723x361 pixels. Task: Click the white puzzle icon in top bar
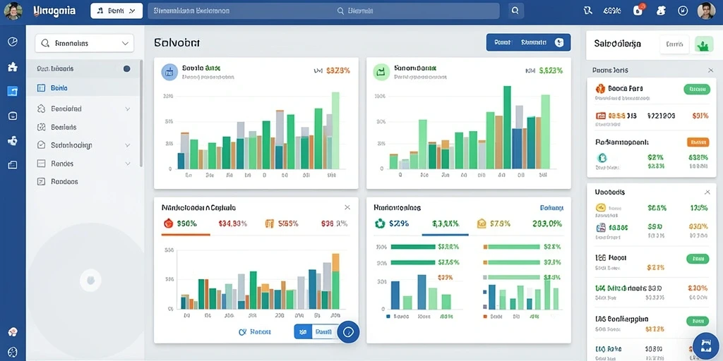(x=661, y=11)
